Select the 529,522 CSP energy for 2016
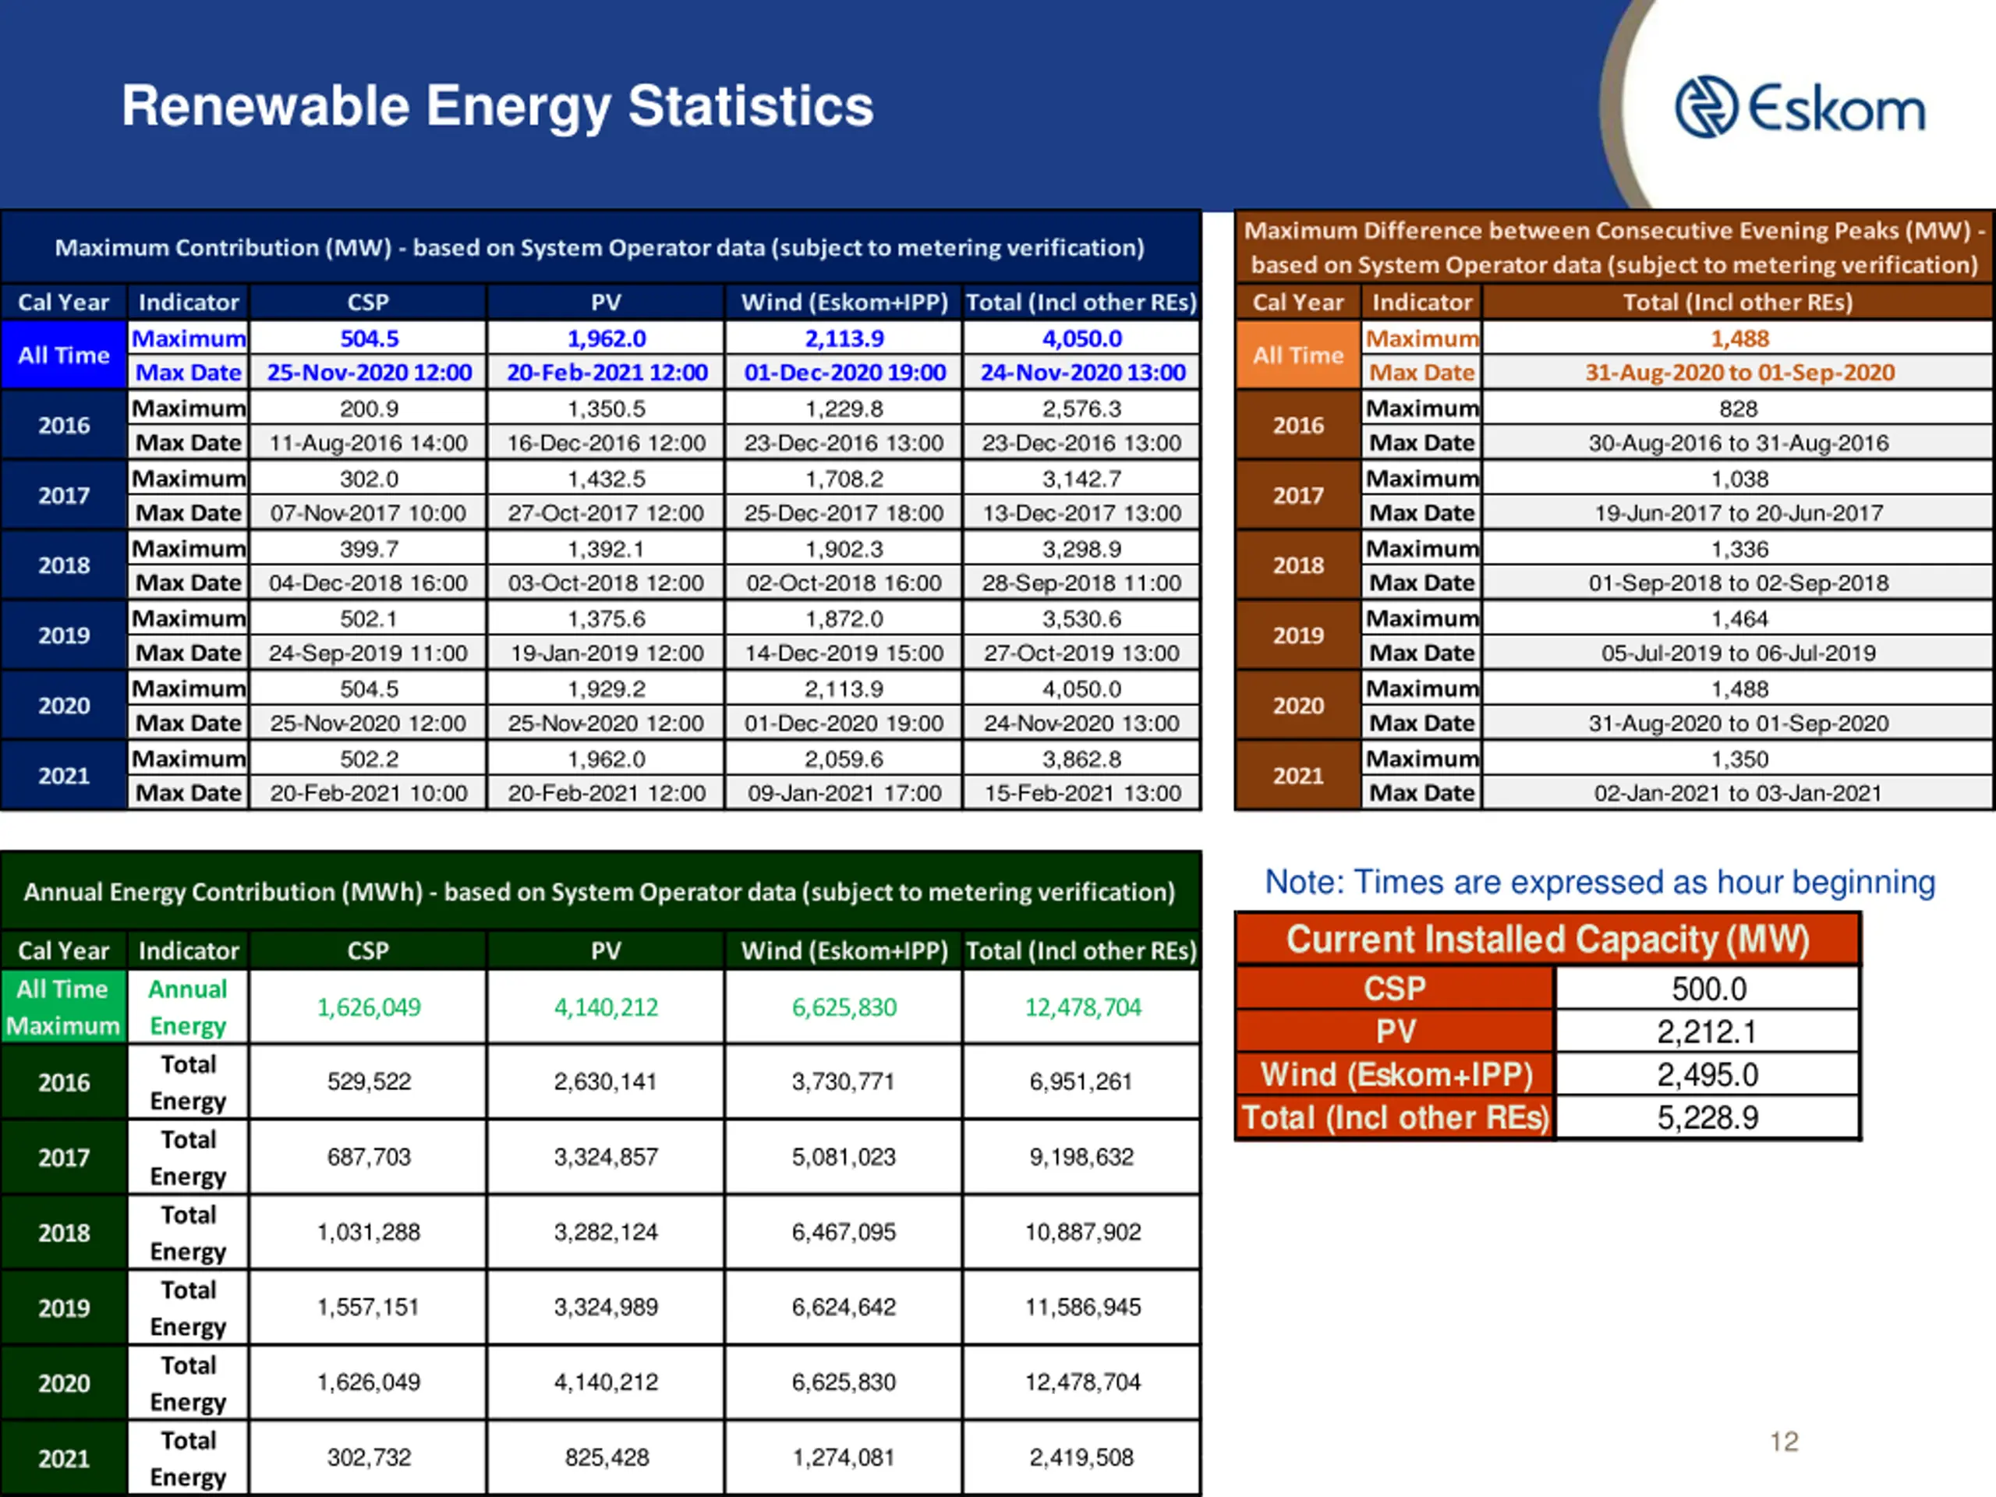Viewport: 1996px width, 1497px height. tap(369, 1082)
